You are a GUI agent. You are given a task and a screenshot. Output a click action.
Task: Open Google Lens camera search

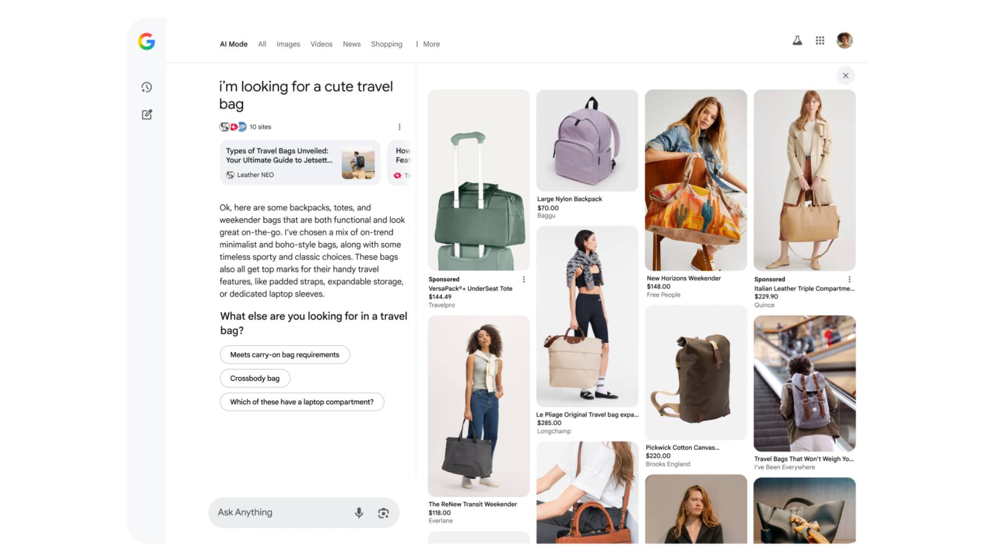(x=383, y=513)
